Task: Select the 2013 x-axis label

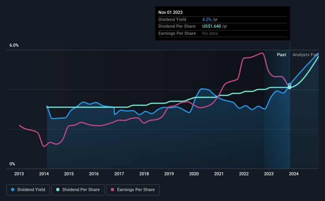Action: (19, 174)
